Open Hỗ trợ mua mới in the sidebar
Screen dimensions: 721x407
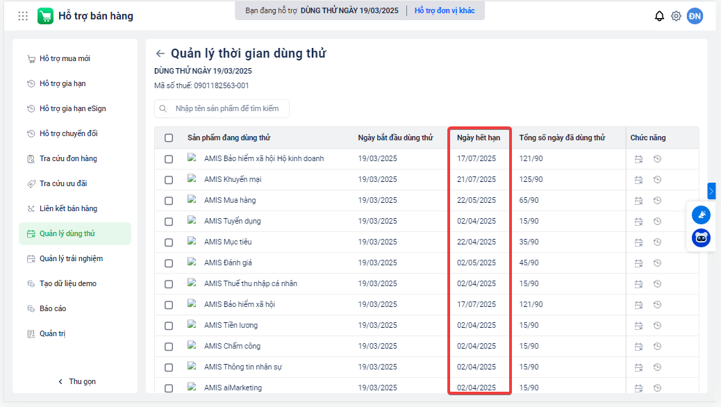(x=75, y=58)
